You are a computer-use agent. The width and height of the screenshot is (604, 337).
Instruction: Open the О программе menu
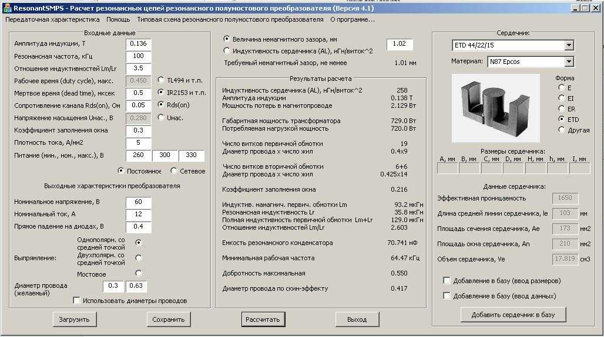tap(352, 19)
